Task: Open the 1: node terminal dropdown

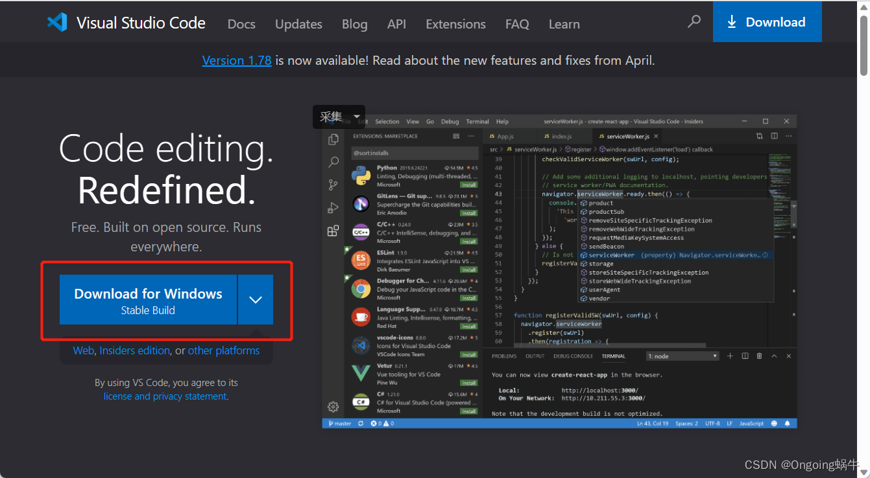Action: point(683,356)
